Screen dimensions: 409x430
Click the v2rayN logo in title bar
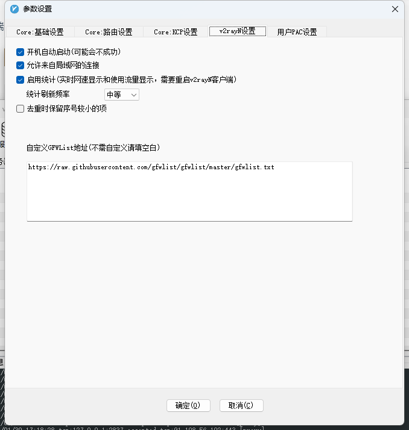(x=14, y=9)
